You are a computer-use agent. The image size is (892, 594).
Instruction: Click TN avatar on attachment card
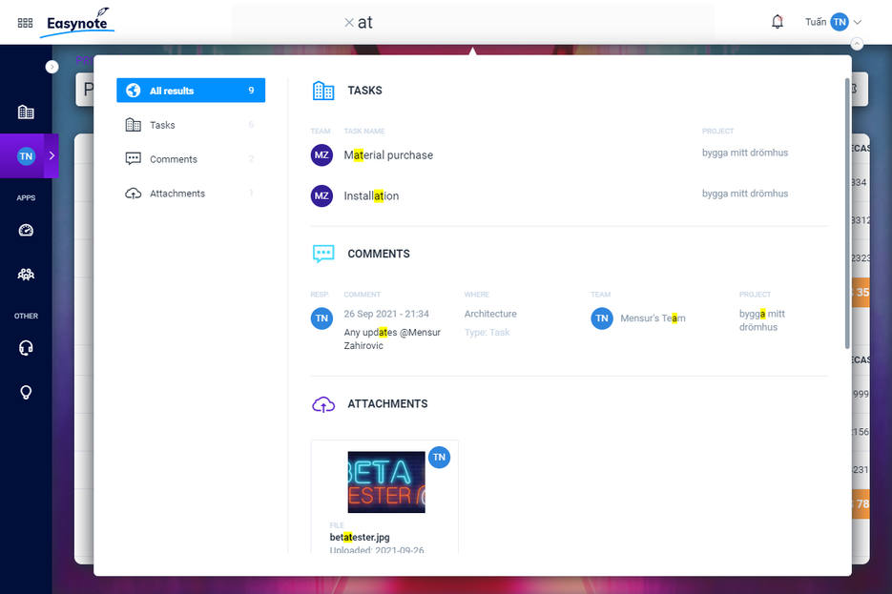tap(439, 457)
